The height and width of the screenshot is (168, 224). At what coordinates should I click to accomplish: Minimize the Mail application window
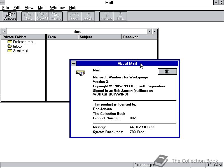click(216, 3)
